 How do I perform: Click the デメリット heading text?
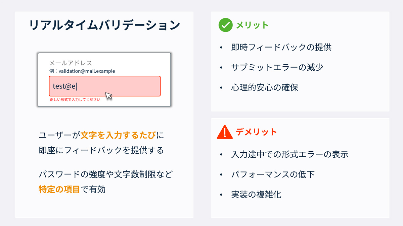(256, 132)
